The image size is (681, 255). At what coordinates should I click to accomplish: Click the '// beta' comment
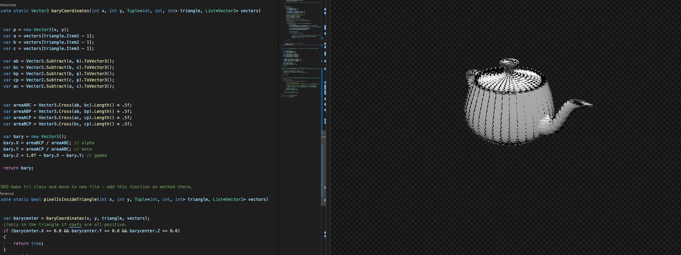83,149
